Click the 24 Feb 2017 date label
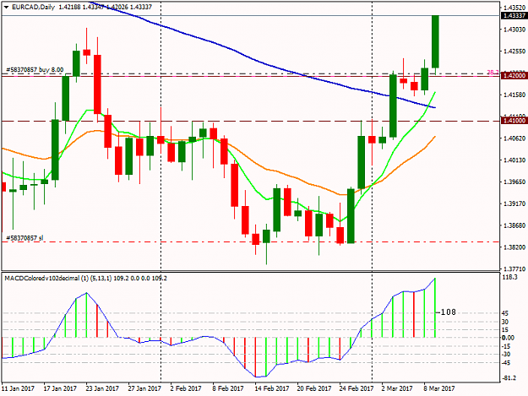Screen dimensions: 528x396 [x=357, y=388]
